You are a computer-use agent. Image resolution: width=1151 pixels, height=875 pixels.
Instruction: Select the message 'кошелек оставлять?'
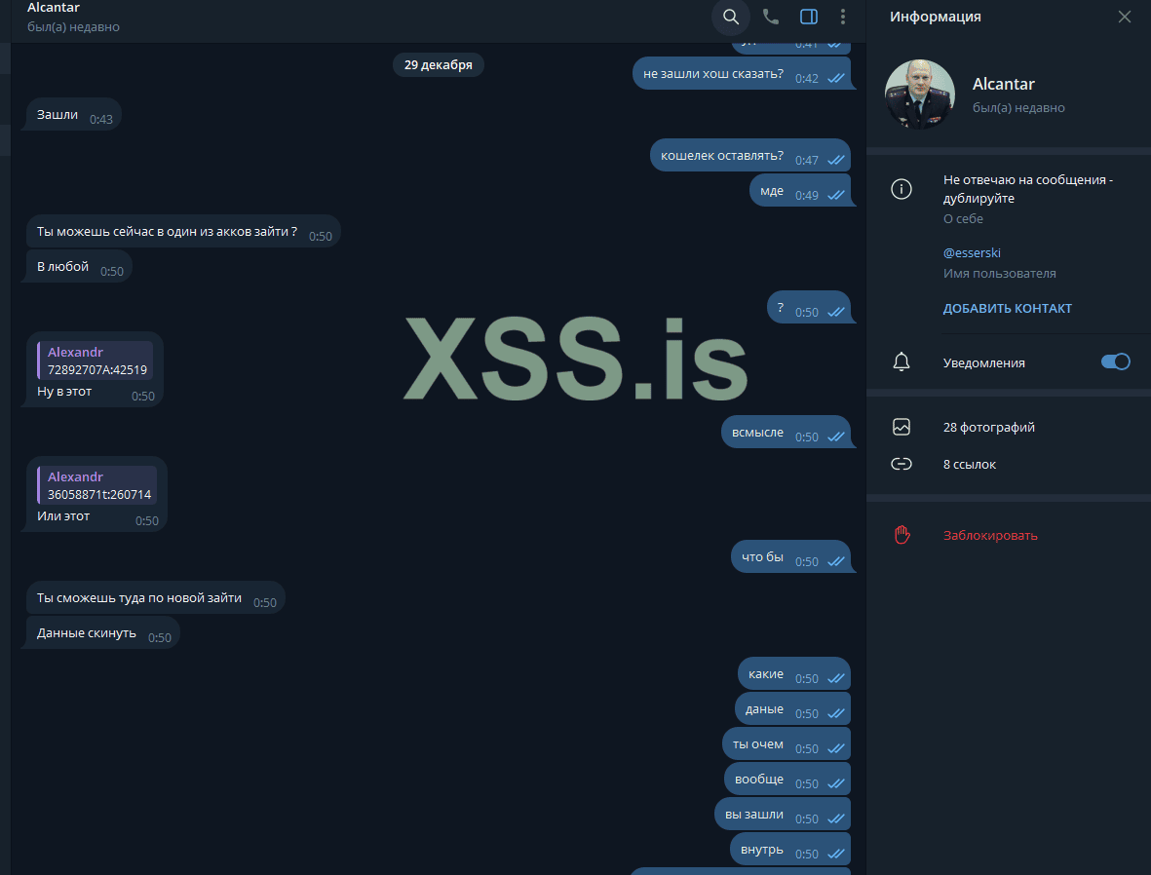click(750, 156)
